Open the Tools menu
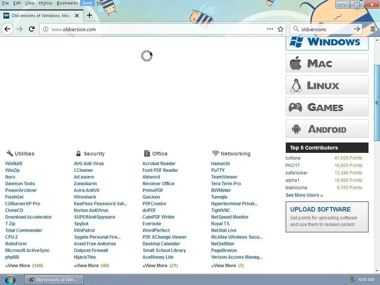Image resolution: width=380 pixels, height=285 pixels. (87, 3)
